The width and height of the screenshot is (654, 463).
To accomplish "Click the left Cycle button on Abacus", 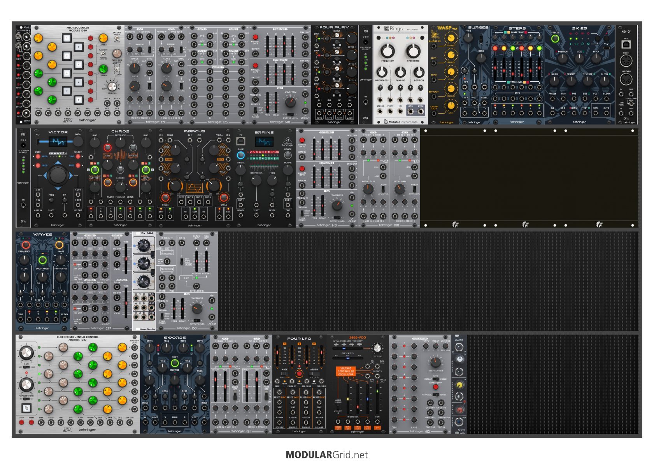I will click(x=165, y=198).
